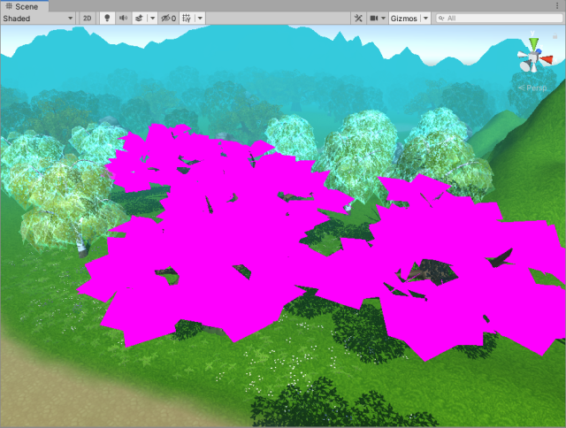Image resolution: width=566 pixels, height=428 pixels.
Task: Click the scene search field
Action: [500, 18]
